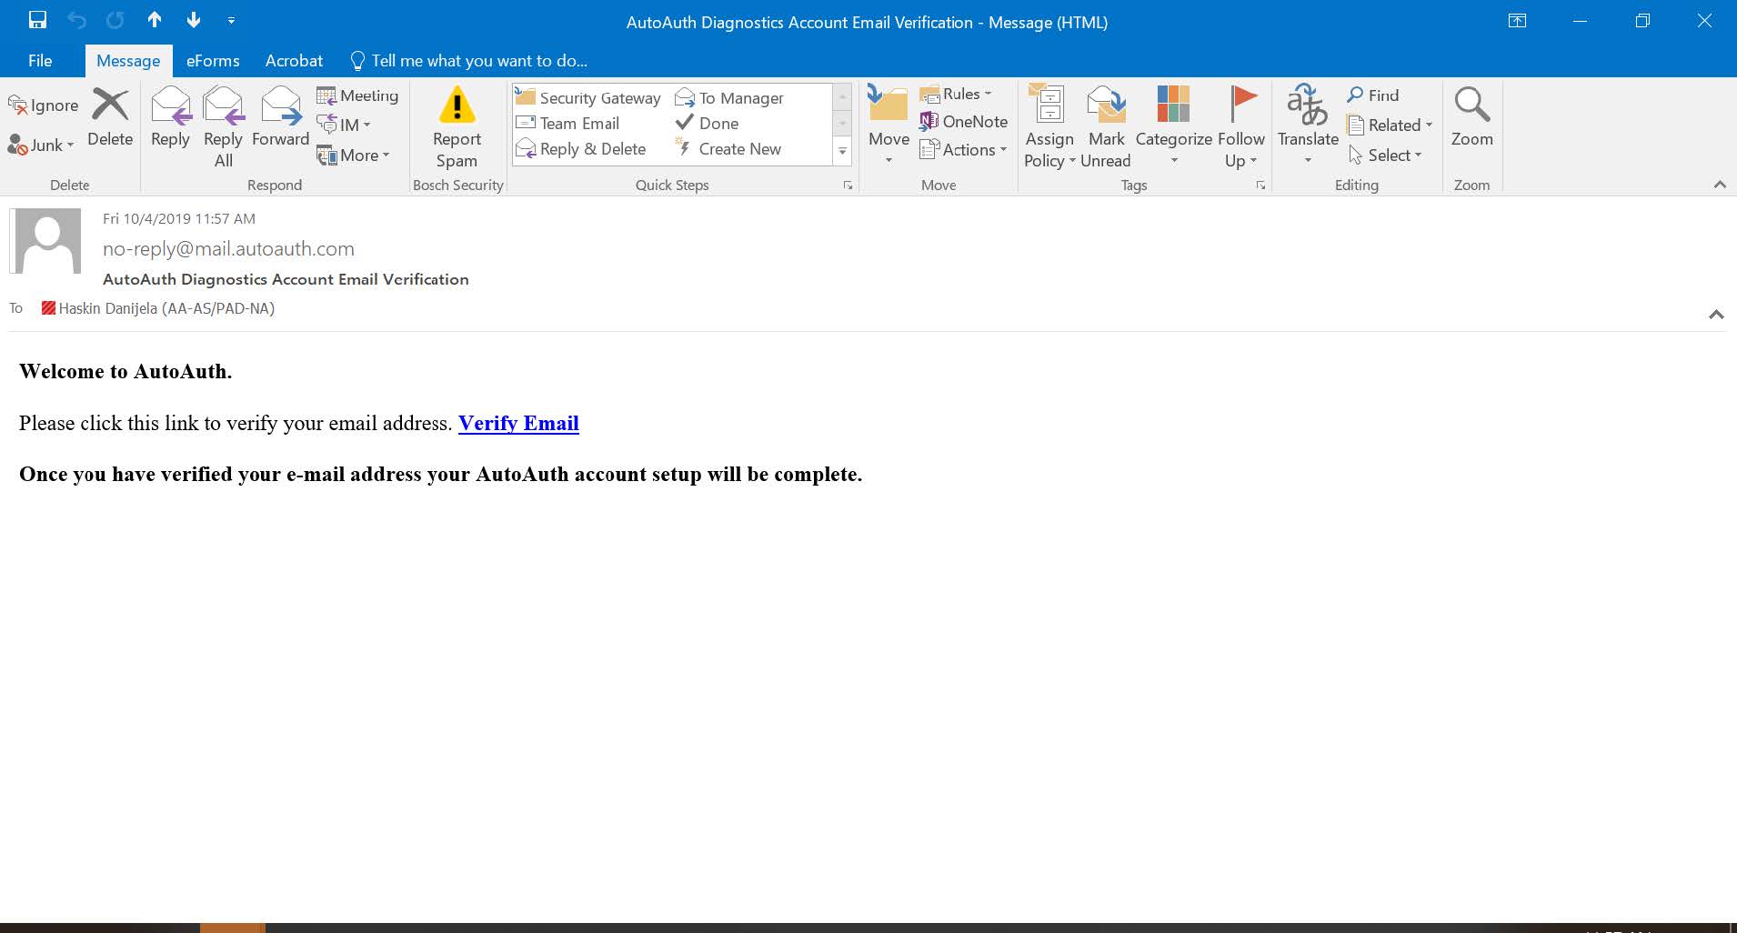The height and width of the screenshot is (933, 1737).
Task: Reply to the sender
Action: click(x=170, y=118)
